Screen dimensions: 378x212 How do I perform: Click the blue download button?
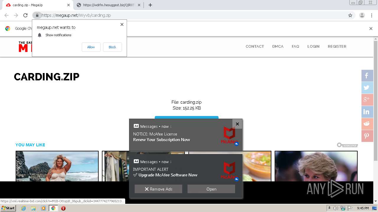[187, 117]
